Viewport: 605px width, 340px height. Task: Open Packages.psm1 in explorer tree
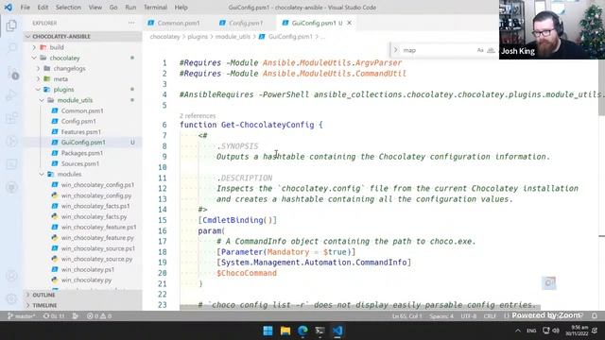click(x=82, y=153)
